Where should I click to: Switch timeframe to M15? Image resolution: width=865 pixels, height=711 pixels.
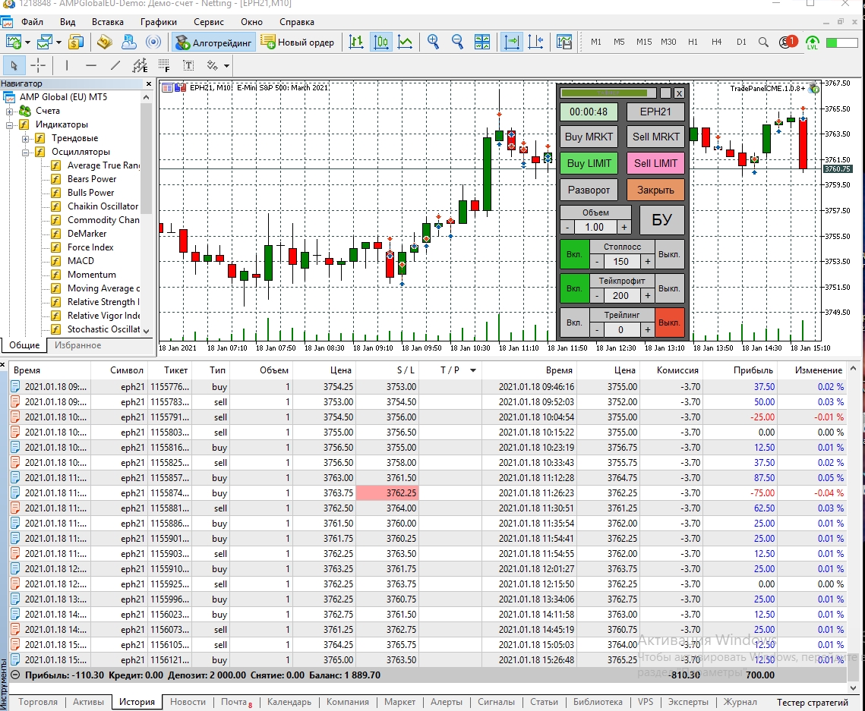pos(644,42)
